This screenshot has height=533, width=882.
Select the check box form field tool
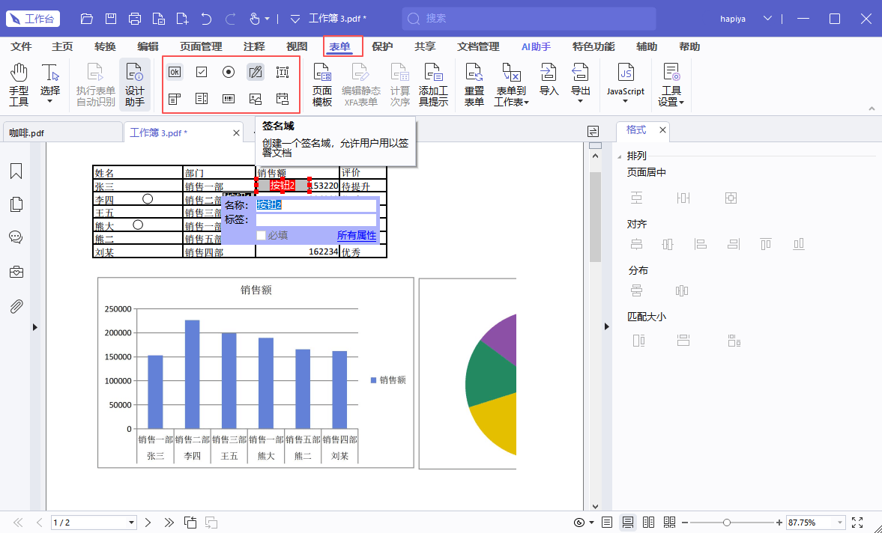coord(202,72)
